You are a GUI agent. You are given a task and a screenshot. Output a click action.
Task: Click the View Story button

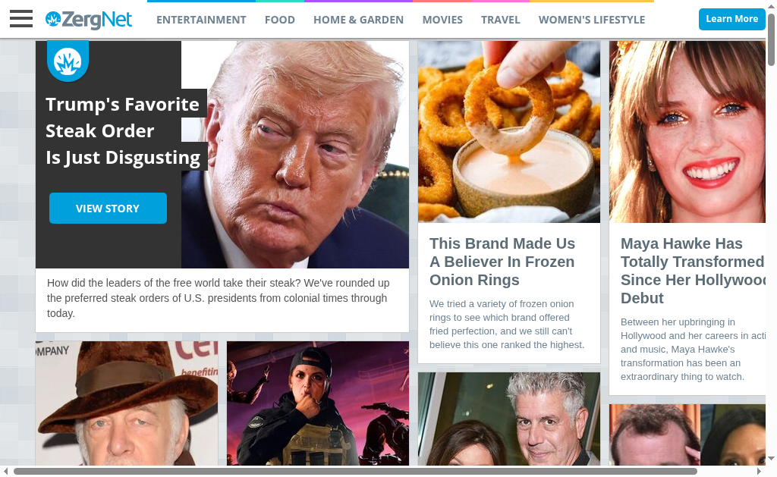point(108,208)
